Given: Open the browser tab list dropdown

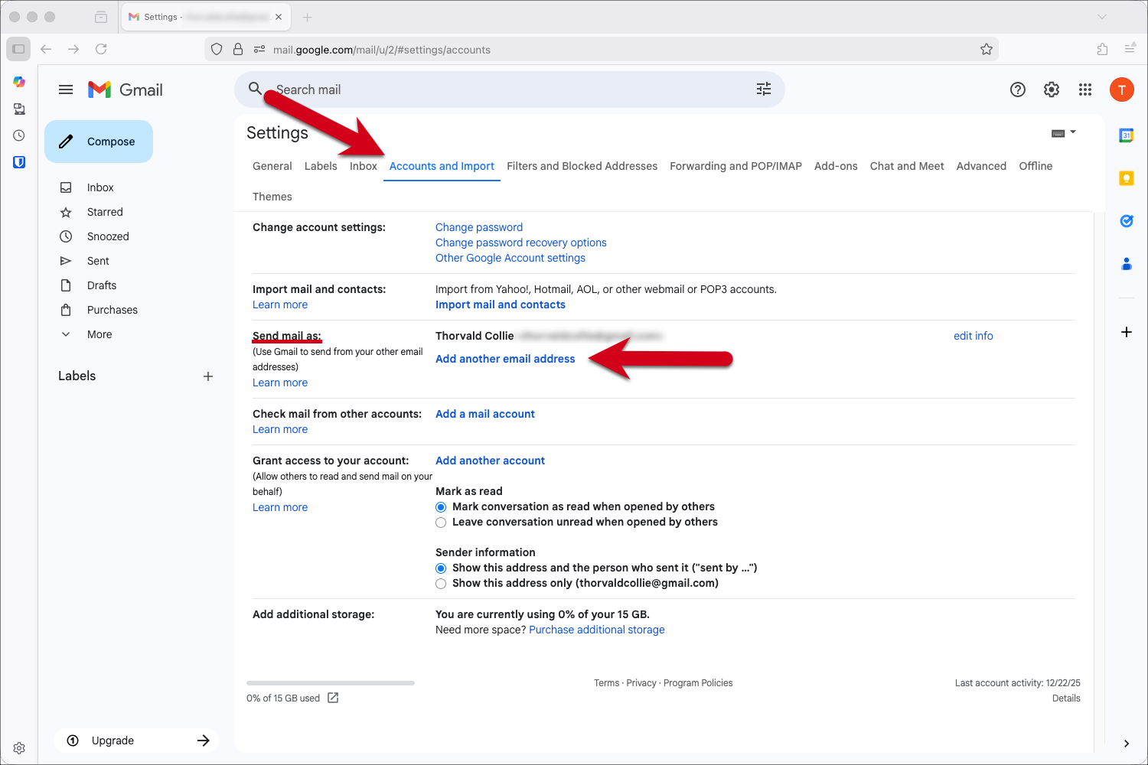Looking at the screenshot, I should (1102, 16).
